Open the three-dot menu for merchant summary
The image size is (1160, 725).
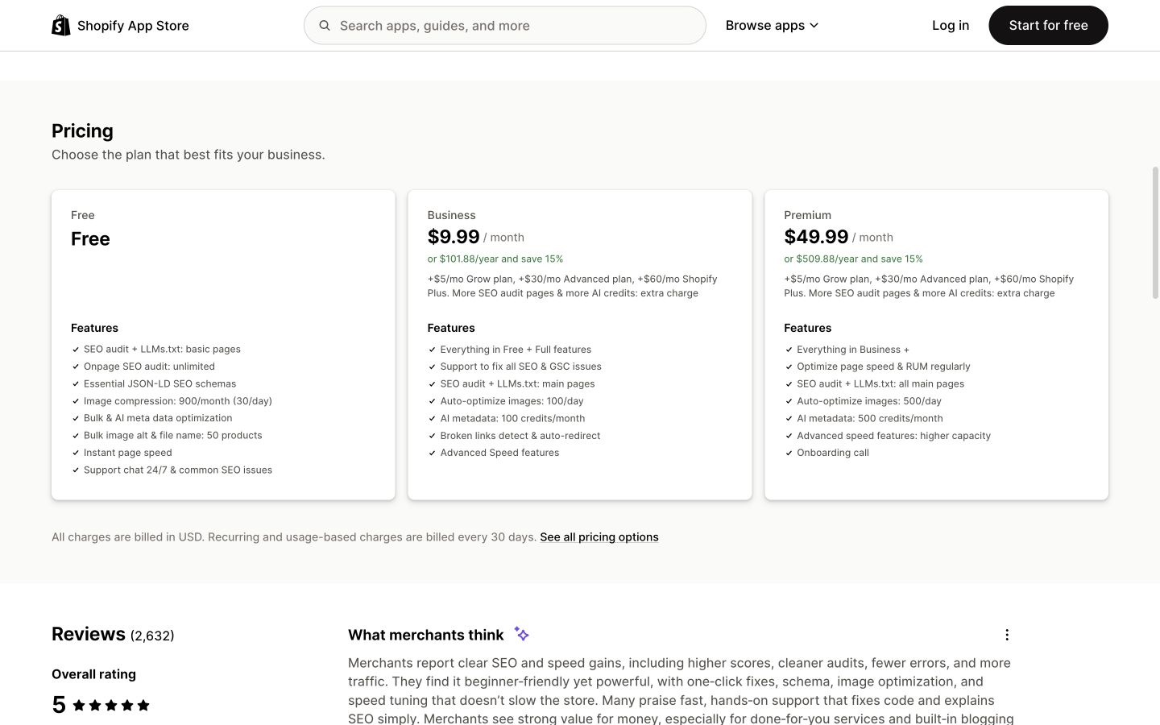(1007, 635)
